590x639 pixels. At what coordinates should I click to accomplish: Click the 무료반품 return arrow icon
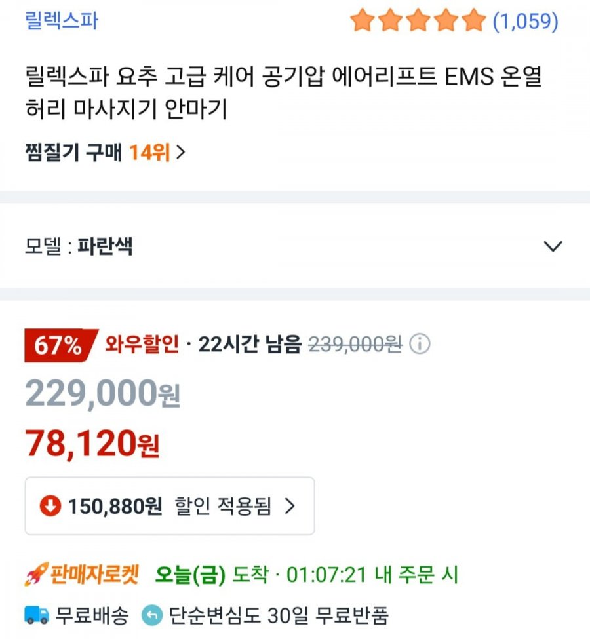[x=152, y=615]
